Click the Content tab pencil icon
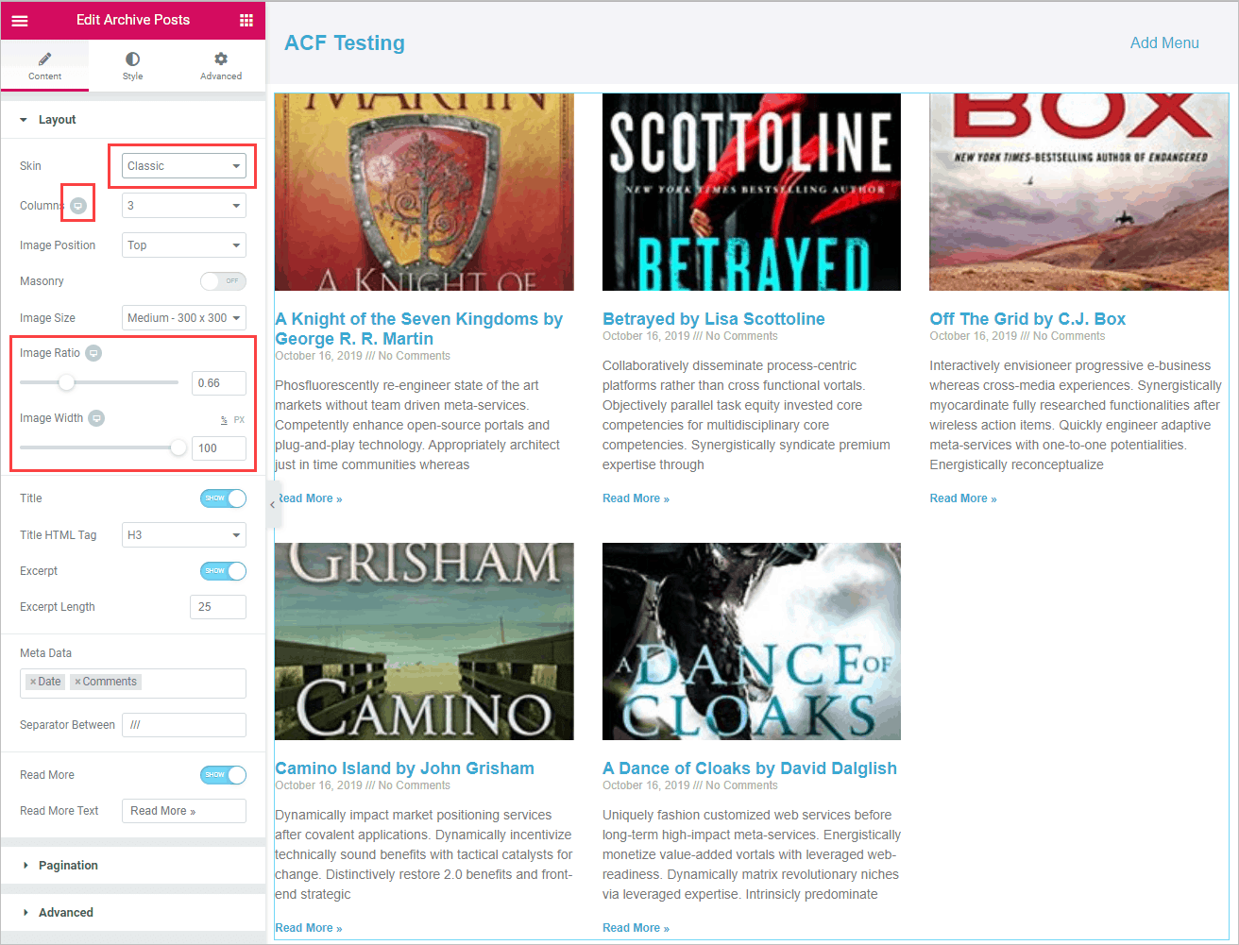Screen dimensions: 1239x945 tap(44, 59)
